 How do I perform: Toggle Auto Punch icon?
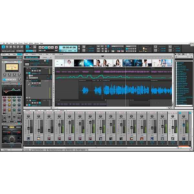pos(156,47)
